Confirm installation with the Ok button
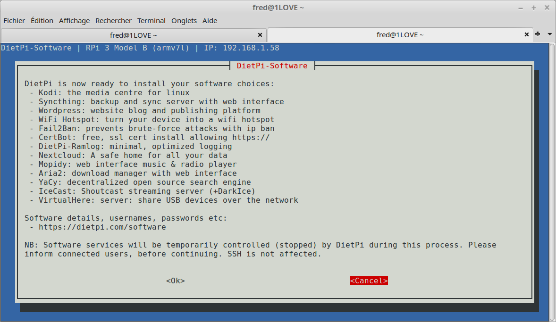Screen dimensions: 556x322 point(176,281)
